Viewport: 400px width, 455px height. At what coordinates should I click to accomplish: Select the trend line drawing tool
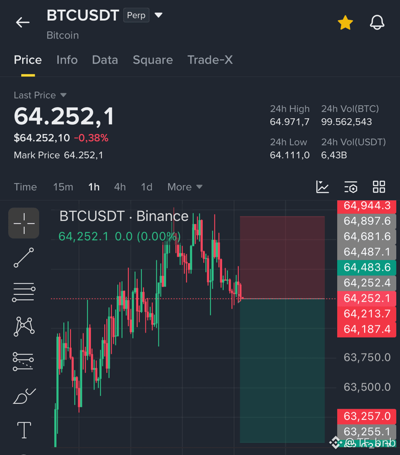[24, 258]
